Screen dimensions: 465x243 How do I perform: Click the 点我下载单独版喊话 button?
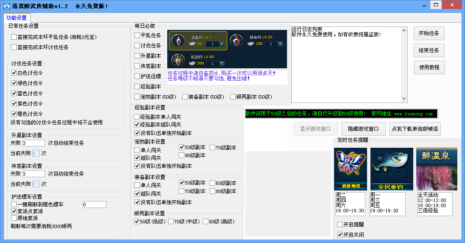pyautogui.click(x=415, y=129)
